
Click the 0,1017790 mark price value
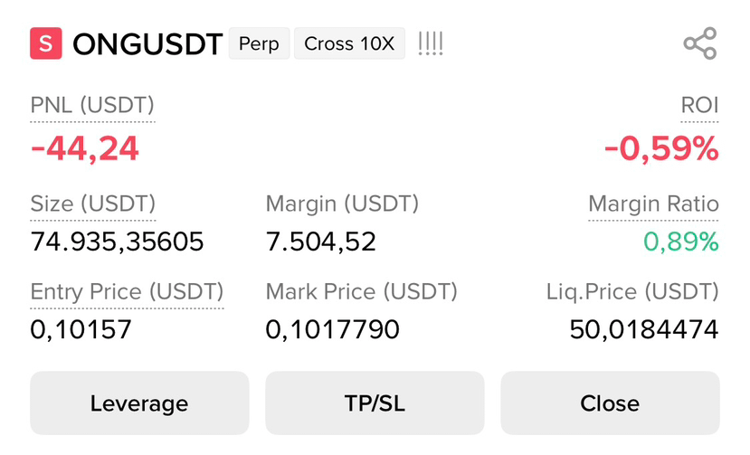click(332, 329)
